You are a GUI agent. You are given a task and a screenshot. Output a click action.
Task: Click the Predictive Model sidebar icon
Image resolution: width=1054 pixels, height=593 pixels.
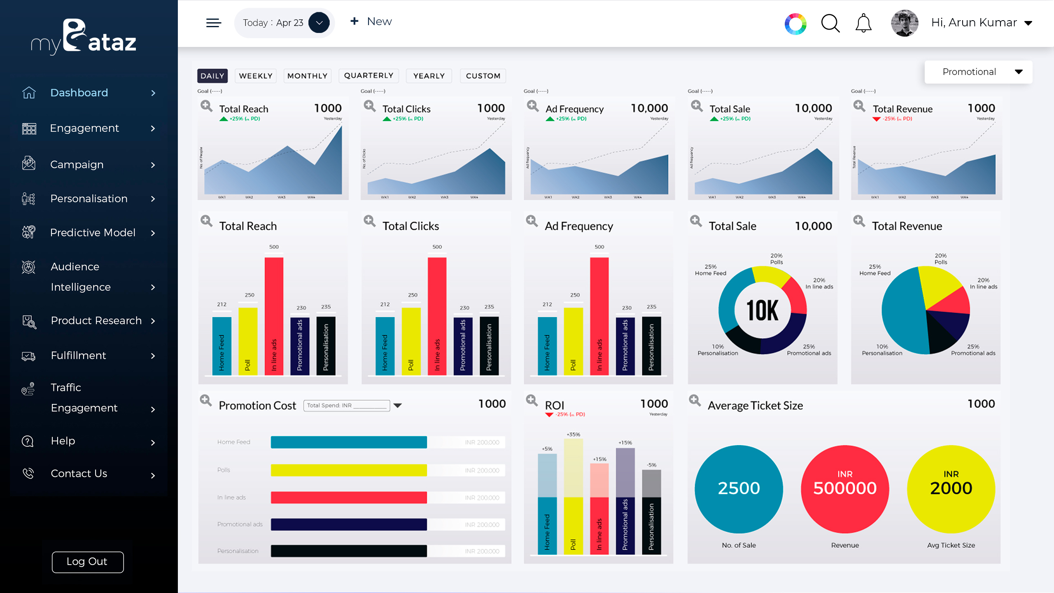tap(28, 232)
